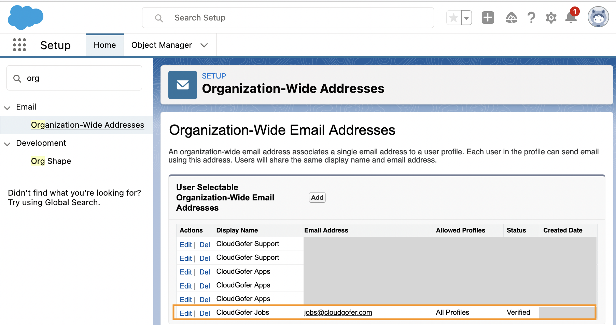This screenshot has height=325, width=616.
Task: Open Org Shape in sidebar
Action: 51,161
